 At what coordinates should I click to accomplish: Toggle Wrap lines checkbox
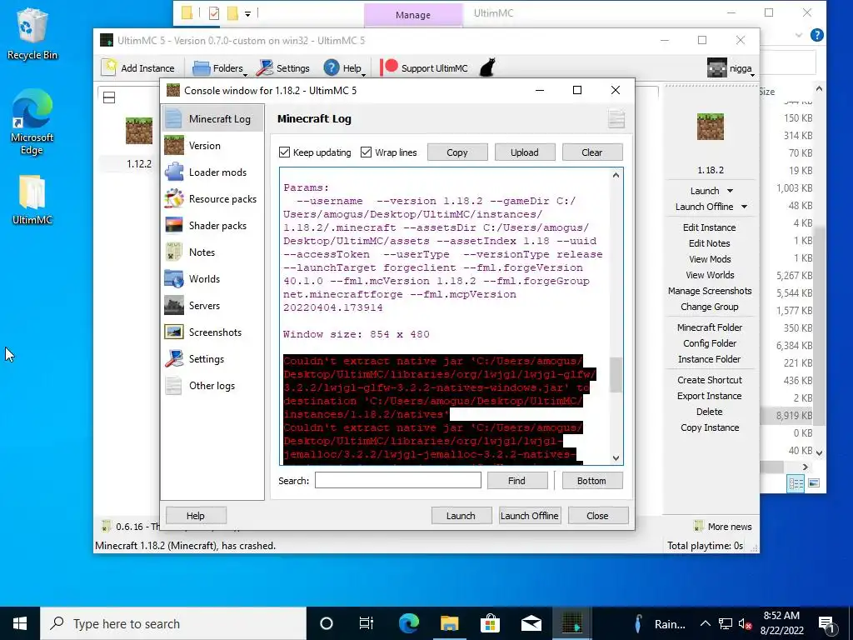[367, 152]
